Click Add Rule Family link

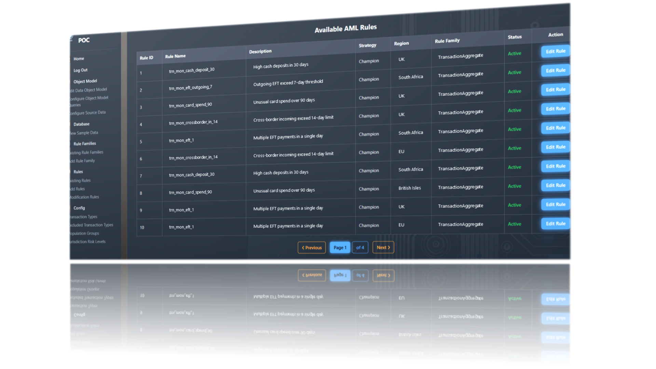tap(83, 161)
